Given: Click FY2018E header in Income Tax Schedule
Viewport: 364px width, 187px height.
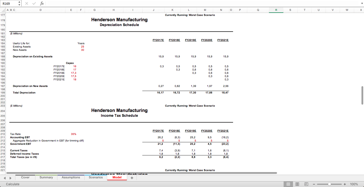Looking at the screenshot, I should (174, 131).
